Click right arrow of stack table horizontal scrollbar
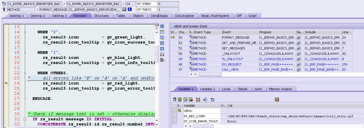The height and width of the screenshot is (128, 364). (x=196, y=74)
